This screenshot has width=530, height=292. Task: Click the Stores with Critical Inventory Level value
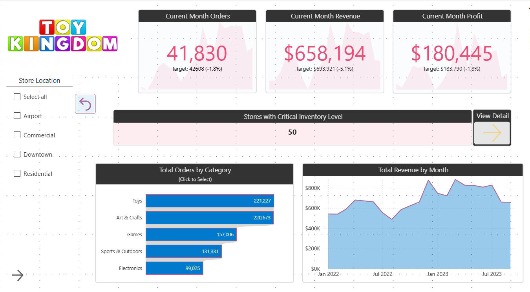click(292, 133)
